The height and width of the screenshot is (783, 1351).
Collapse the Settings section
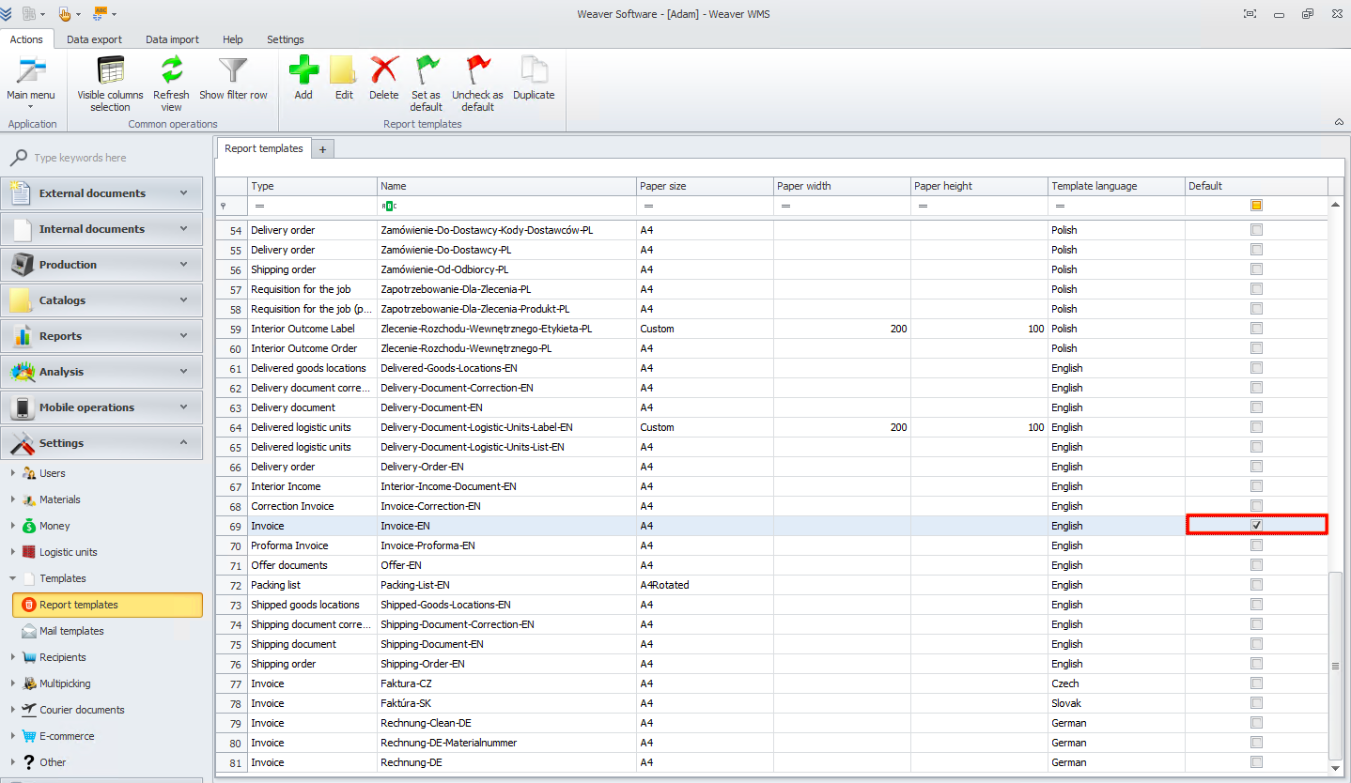click(184, 442)
